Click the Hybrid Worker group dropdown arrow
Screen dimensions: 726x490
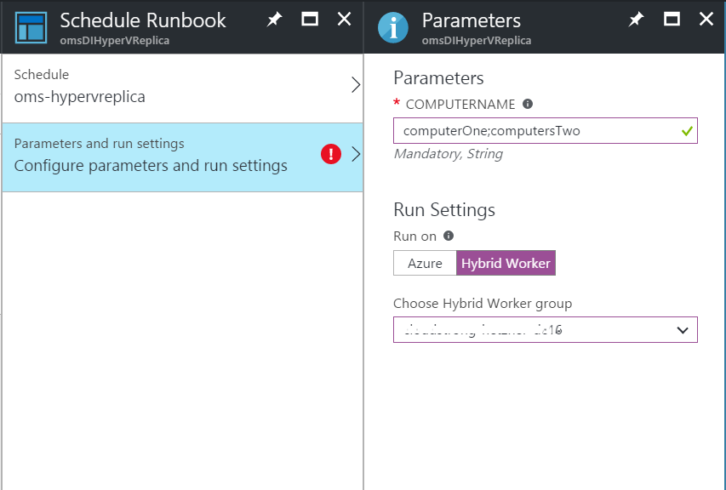(x=683, y=330)
